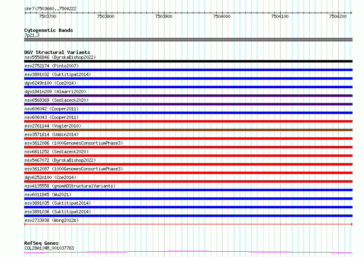Image resolution: width=364 pixels, height=257 pixels.
Task: Open esv3612086 (1000GenomesConsortiumPhase3) variant
Action: 74,143
